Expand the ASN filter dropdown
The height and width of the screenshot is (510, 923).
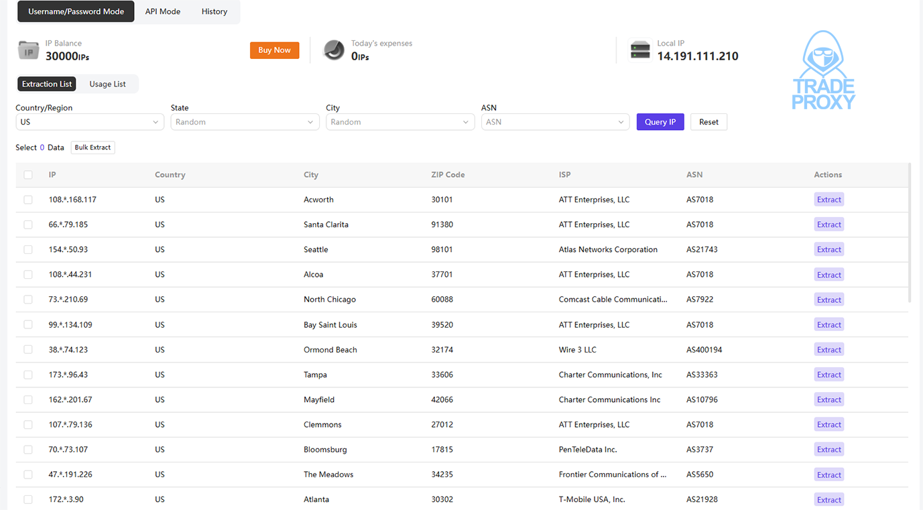click(x=555, y=122)
